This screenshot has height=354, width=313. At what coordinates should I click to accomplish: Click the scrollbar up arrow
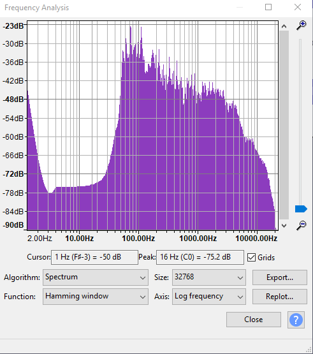284,26
